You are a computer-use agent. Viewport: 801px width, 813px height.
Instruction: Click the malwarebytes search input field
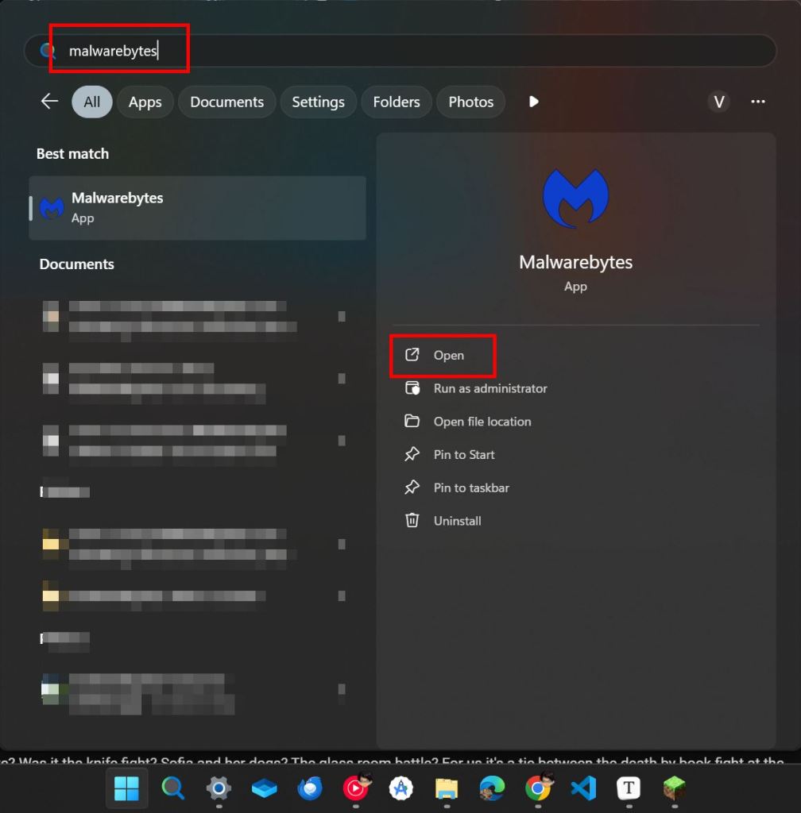point(400,51)
